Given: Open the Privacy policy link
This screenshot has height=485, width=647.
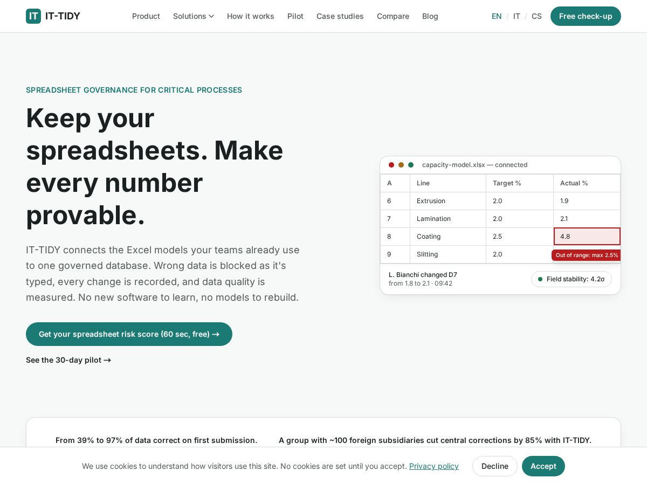Looking at the screenshot, I should (x=434, y=466).
